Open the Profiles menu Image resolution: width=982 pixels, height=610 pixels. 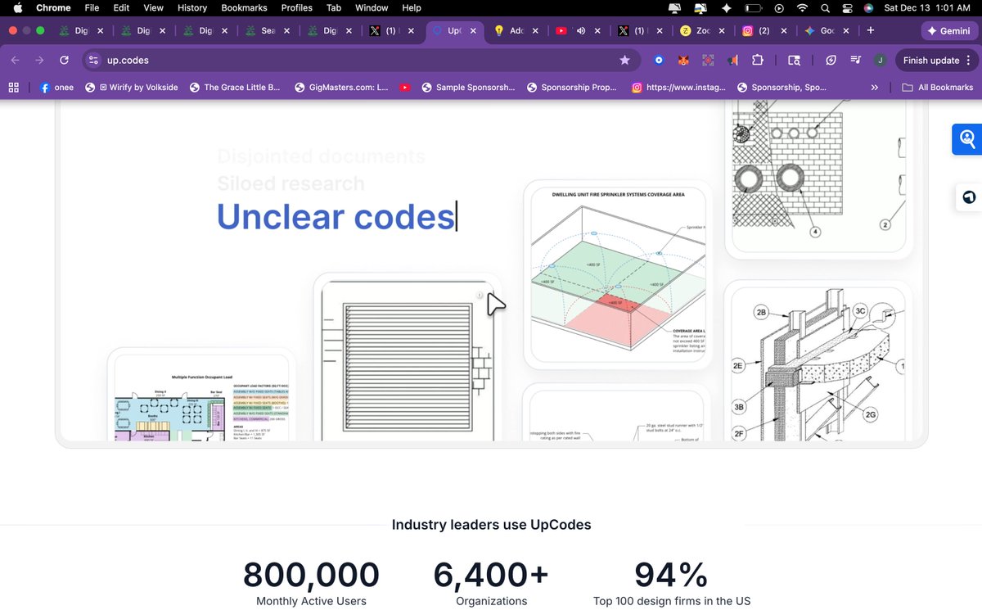(x=296, y=7)
